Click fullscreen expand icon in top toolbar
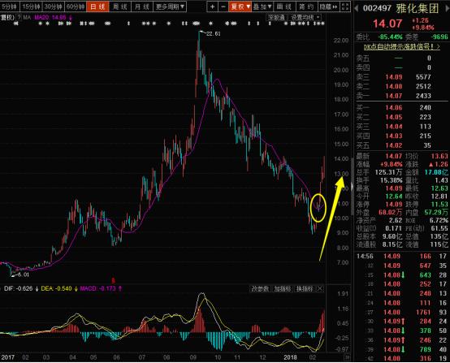Screen dimensions: 450x363 click(345, 6)
